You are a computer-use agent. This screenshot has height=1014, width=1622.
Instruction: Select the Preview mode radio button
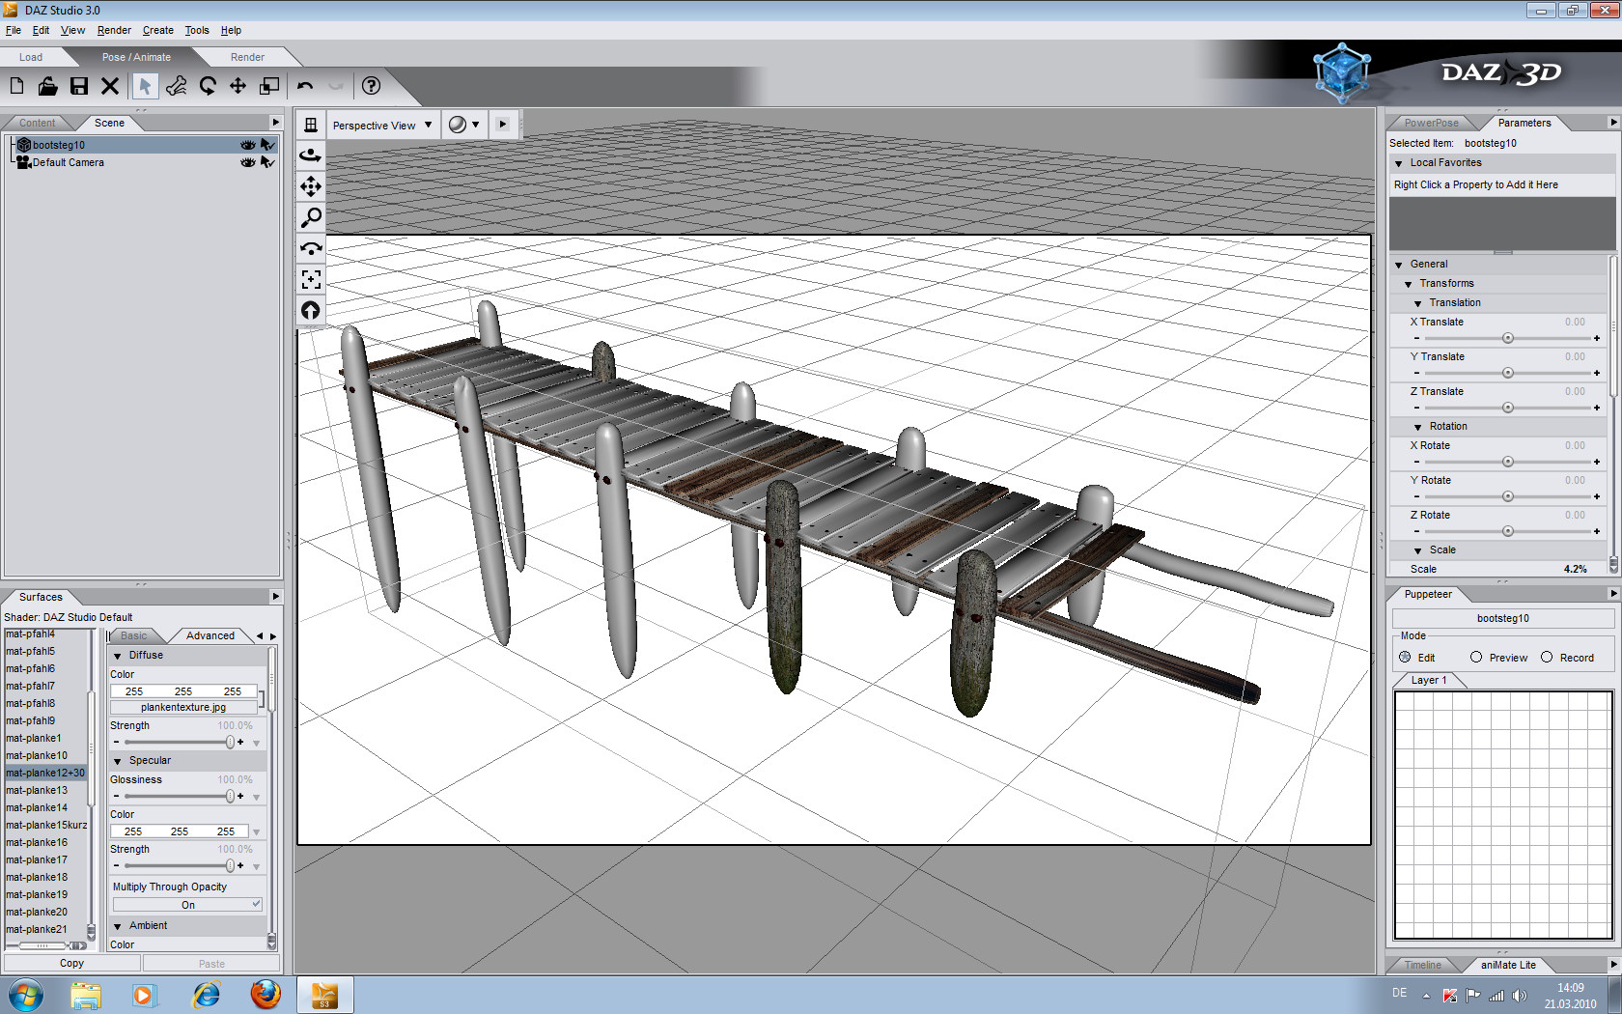pos(1476,657)
